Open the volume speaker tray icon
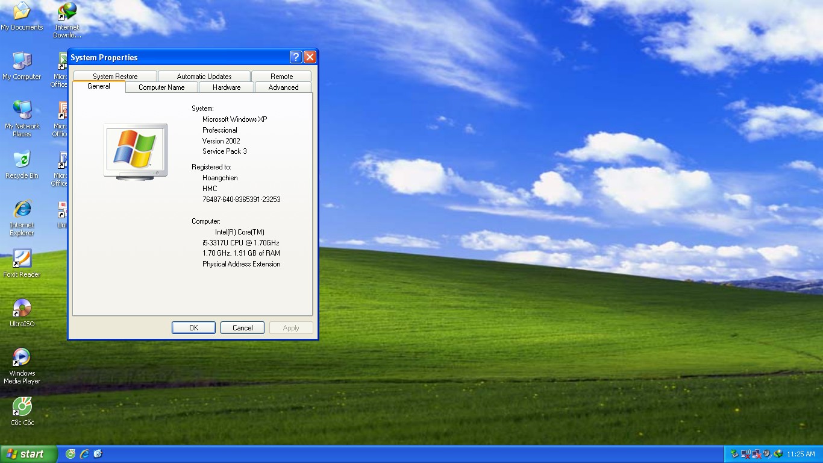Image resolution: width=823 pixels, height=463 pixels. (767, 454)
